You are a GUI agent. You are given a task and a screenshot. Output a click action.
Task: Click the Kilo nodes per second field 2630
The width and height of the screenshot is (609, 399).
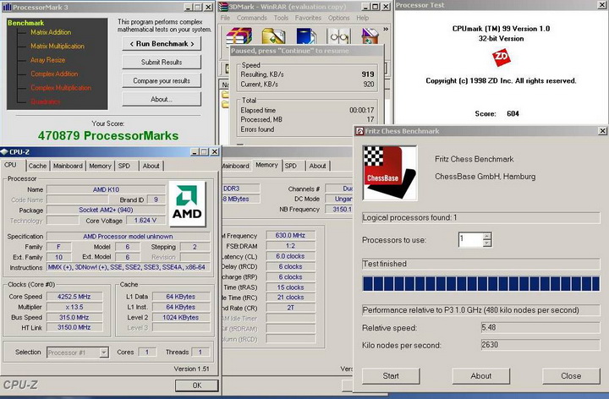(x=540, y=345)
